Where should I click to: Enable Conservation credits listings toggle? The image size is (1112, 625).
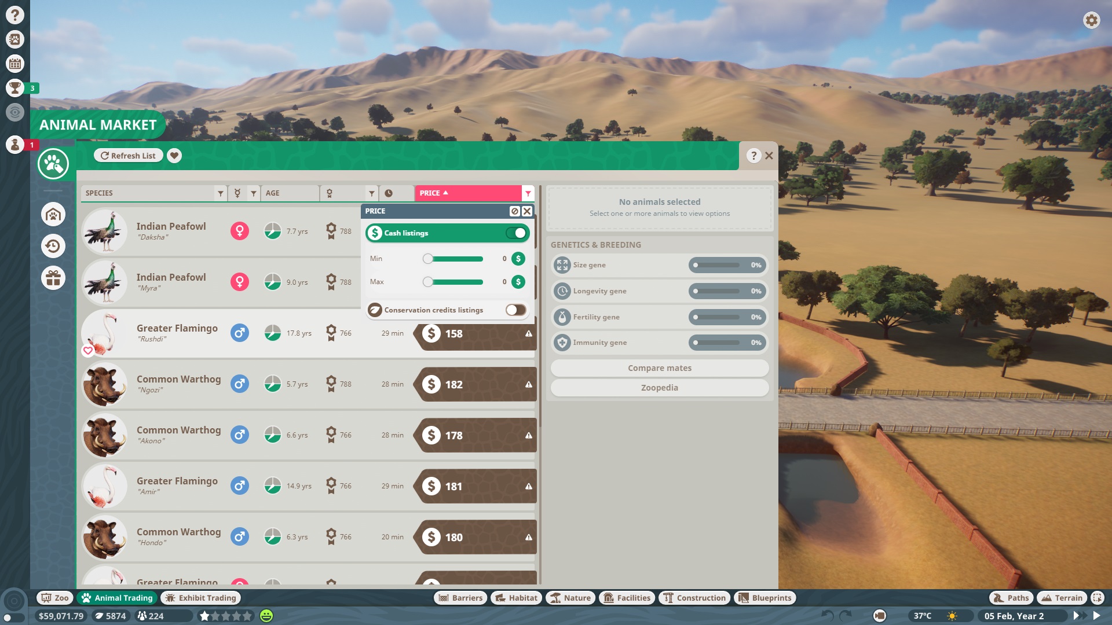point(516,310)
